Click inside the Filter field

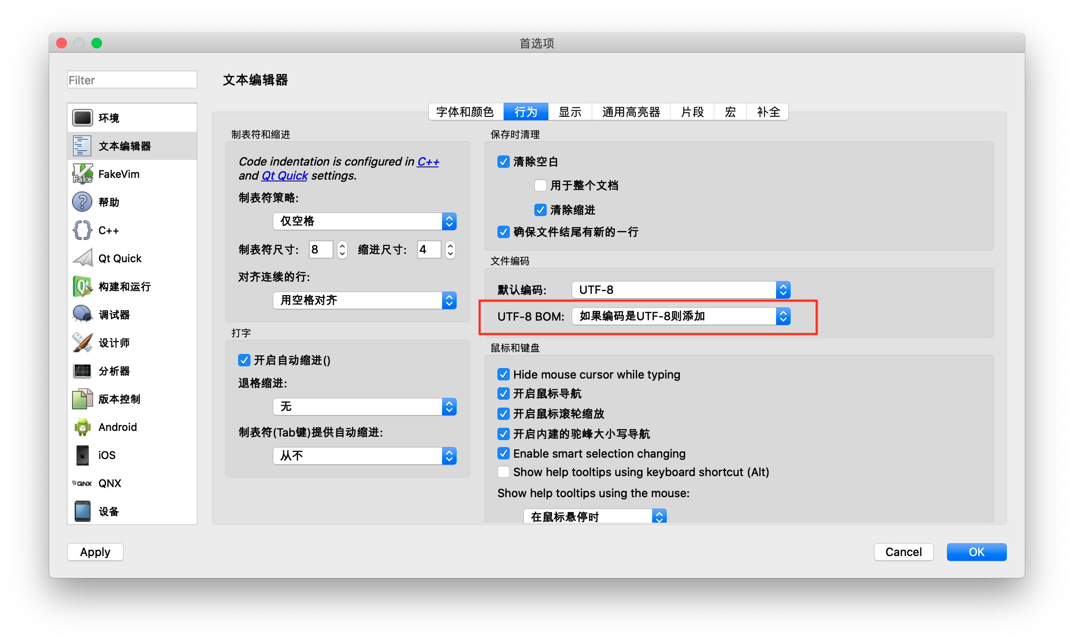click(x=131, y=79)
